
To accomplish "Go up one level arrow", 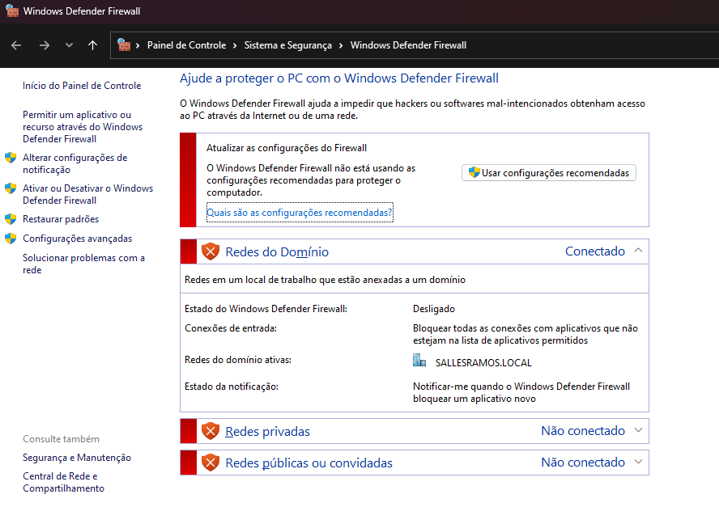I will tap(92, 45).
